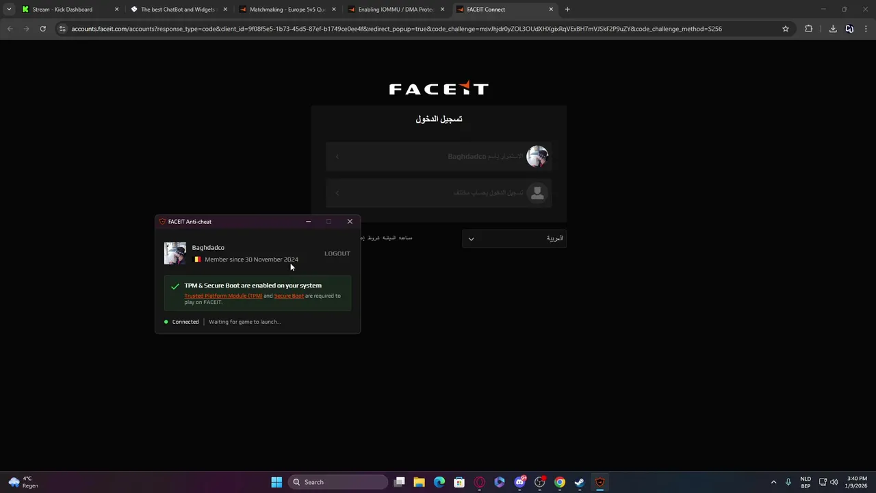Open the Secure Boot link
The width and height of the screenshot is (876, 493).
(x=289, y=296)
